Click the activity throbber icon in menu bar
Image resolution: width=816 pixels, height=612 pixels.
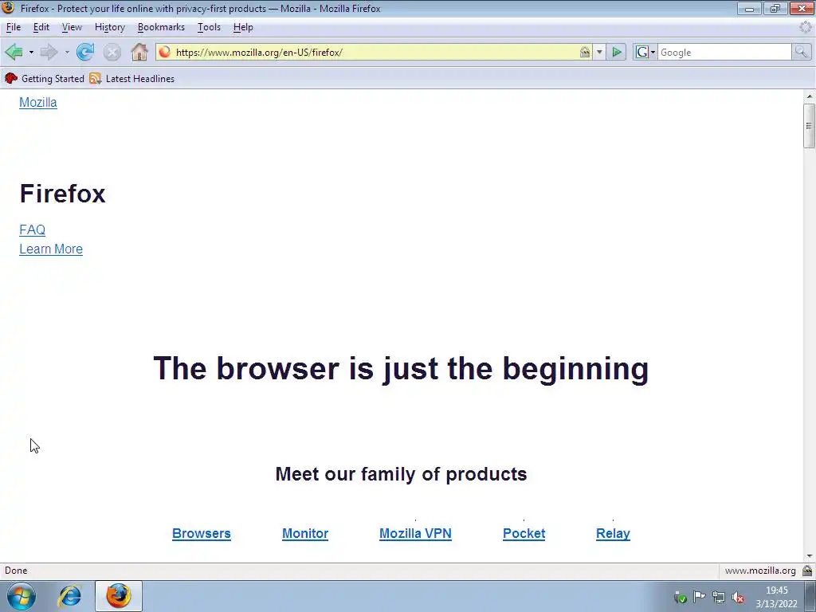pyautogui.click(x=805, y=27)
